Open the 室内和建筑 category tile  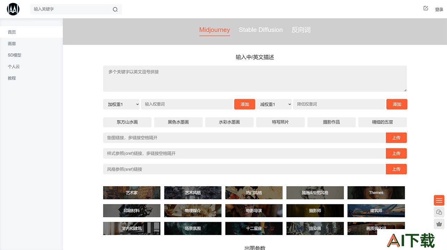[x=132, y=228]
